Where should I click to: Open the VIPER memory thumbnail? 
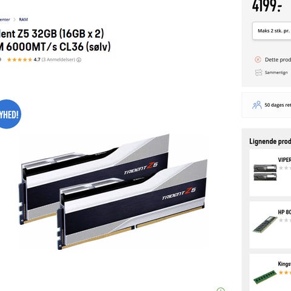coord(265,172)
